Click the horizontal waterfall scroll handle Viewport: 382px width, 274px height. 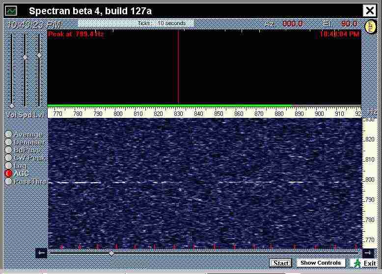pos(111,253)
